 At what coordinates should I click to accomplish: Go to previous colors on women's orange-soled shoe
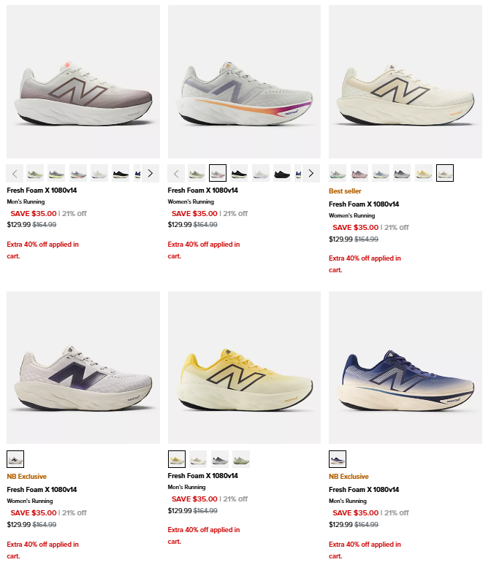[x=176, y=173]
